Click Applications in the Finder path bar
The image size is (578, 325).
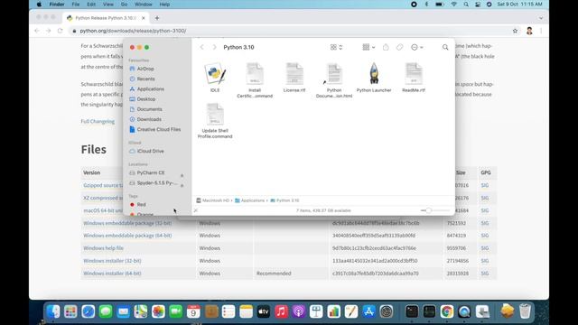[250, 200]
